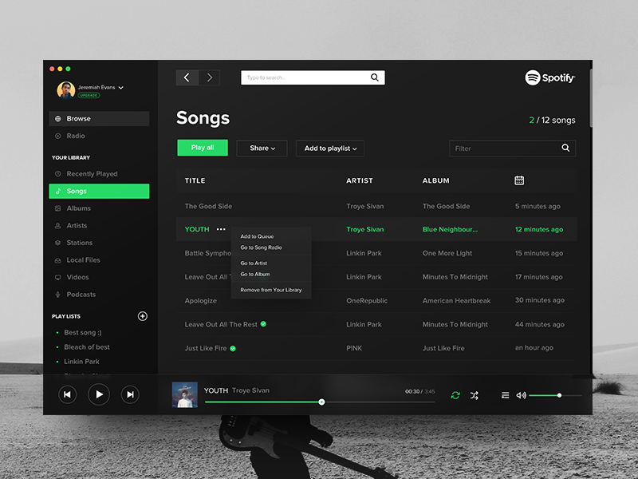
Task: Click the search magnifier icon
Action: tap(375, 77)
